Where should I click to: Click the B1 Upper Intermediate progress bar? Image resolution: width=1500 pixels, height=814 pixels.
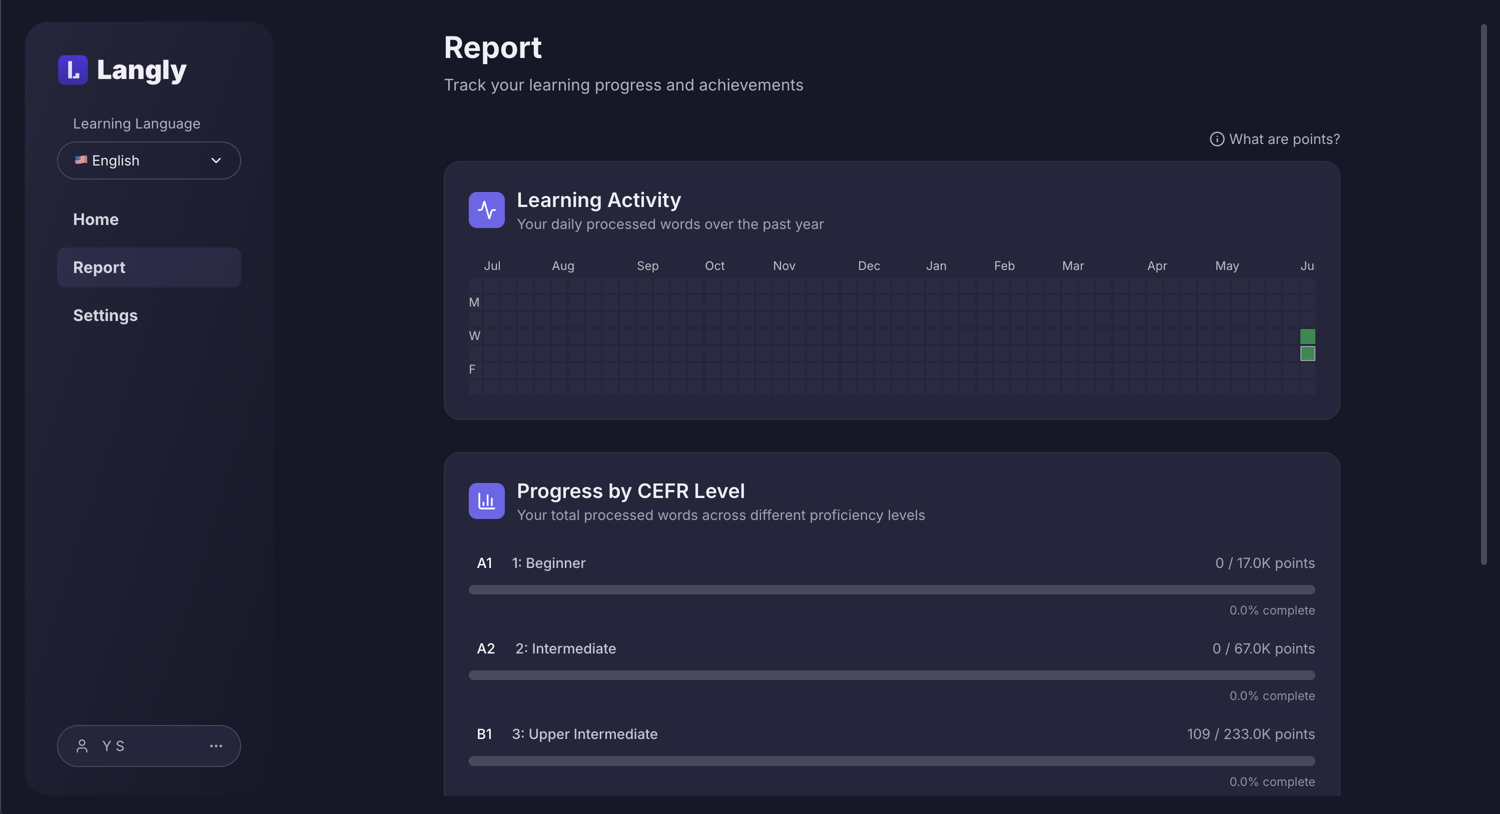coord(892,761)
